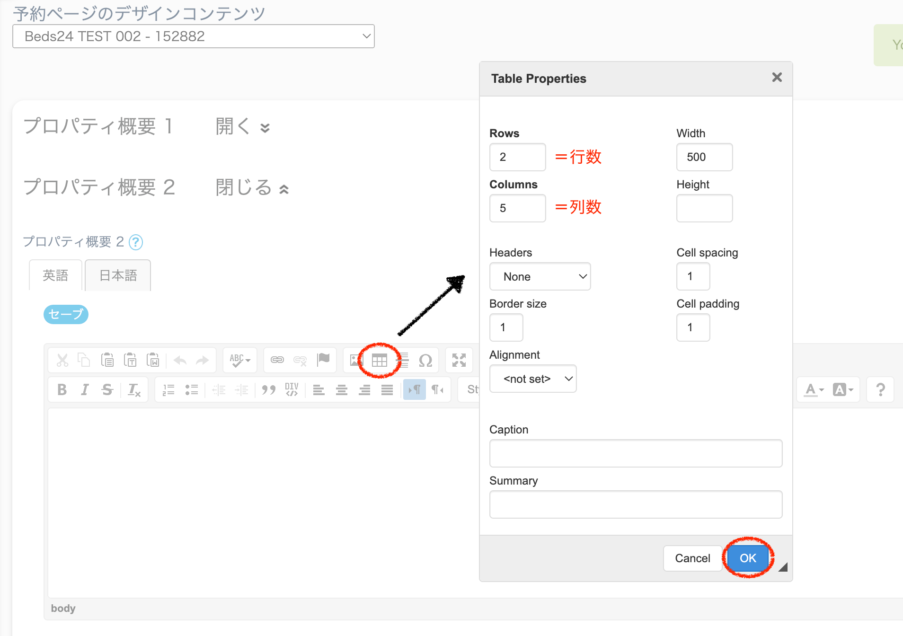Switch to the 英語 language tab
Viewport: 903px width, 636px height.
tap(55, 275)
